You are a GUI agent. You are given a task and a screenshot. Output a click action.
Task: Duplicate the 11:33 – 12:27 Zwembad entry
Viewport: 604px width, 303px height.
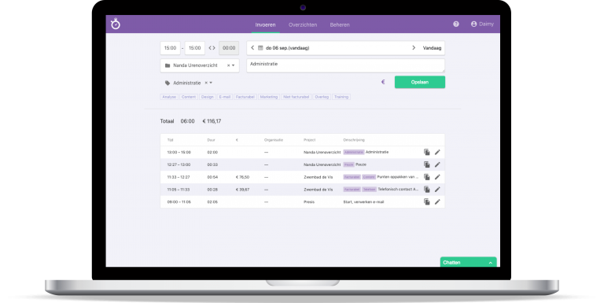pyautogui.click(x=427, y=177)
